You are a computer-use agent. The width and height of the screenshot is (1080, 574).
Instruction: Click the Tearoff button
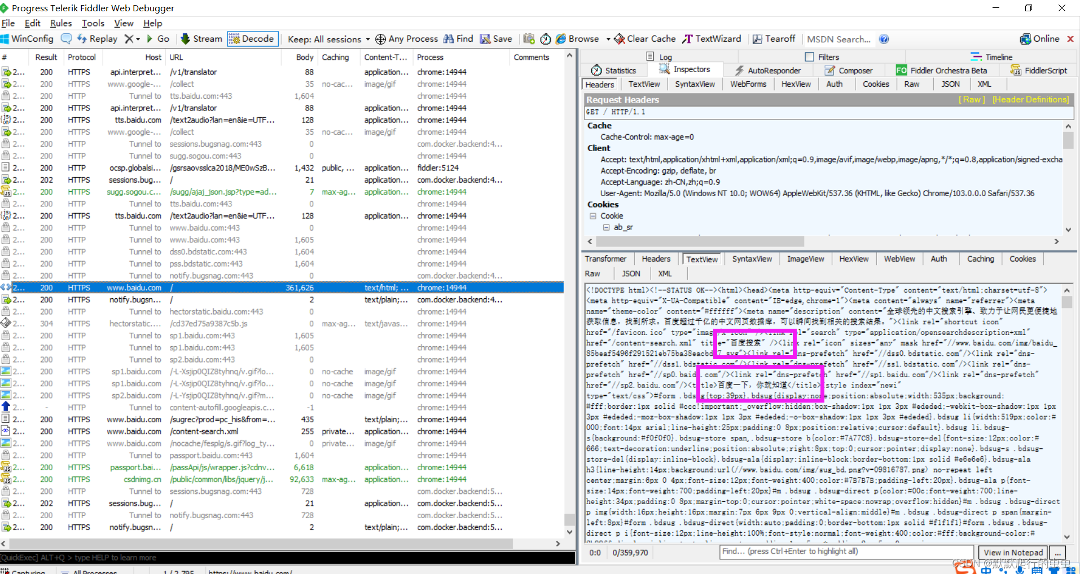click(774, 39)
